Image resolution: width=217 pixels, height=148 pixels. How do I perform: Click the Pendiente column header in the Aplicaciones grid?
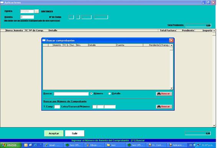click(186, 30)
